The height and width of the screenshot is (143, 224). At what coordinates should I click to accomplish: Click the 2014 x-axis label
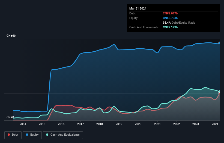point(23,124)
